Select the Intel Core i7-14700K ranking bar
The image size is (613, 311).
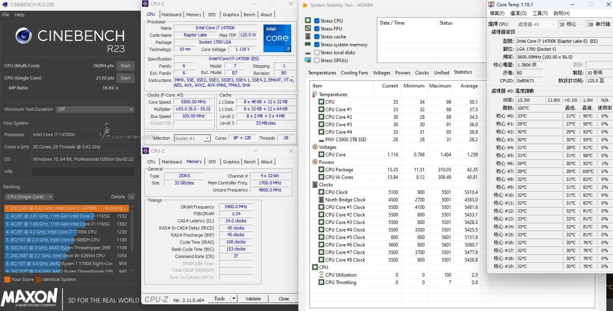coord(67,208)
